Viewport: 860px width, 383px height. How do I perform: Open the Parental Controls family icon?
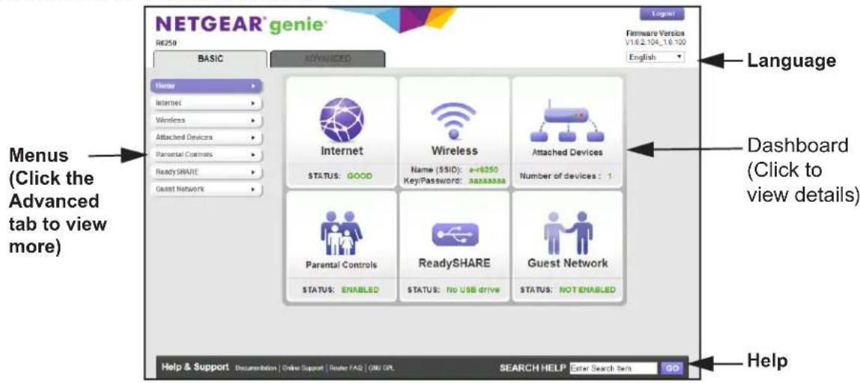[x=341, y=234]
